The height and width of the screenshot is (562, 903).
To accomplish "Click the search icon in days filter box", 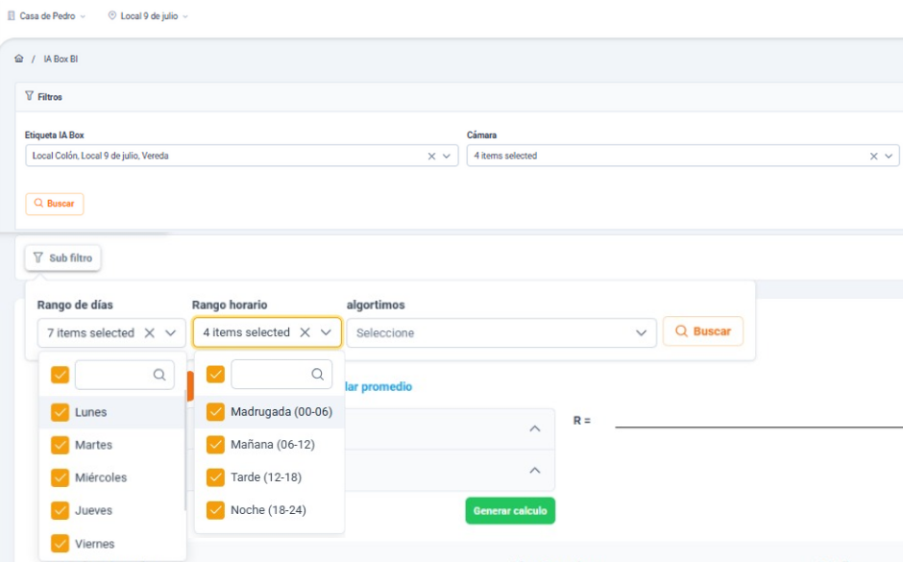I will coord(159,375).
